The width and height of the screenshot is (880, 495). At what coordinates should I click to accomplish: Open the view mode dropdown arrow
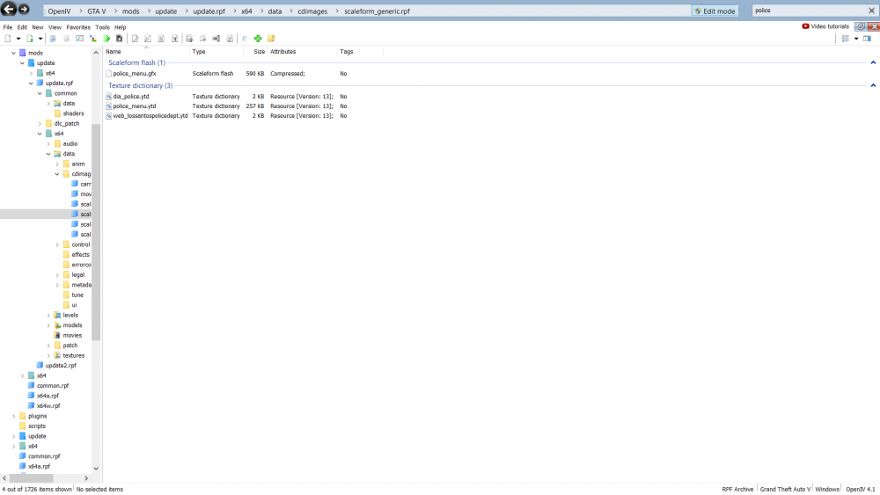[x=856, y=39]
